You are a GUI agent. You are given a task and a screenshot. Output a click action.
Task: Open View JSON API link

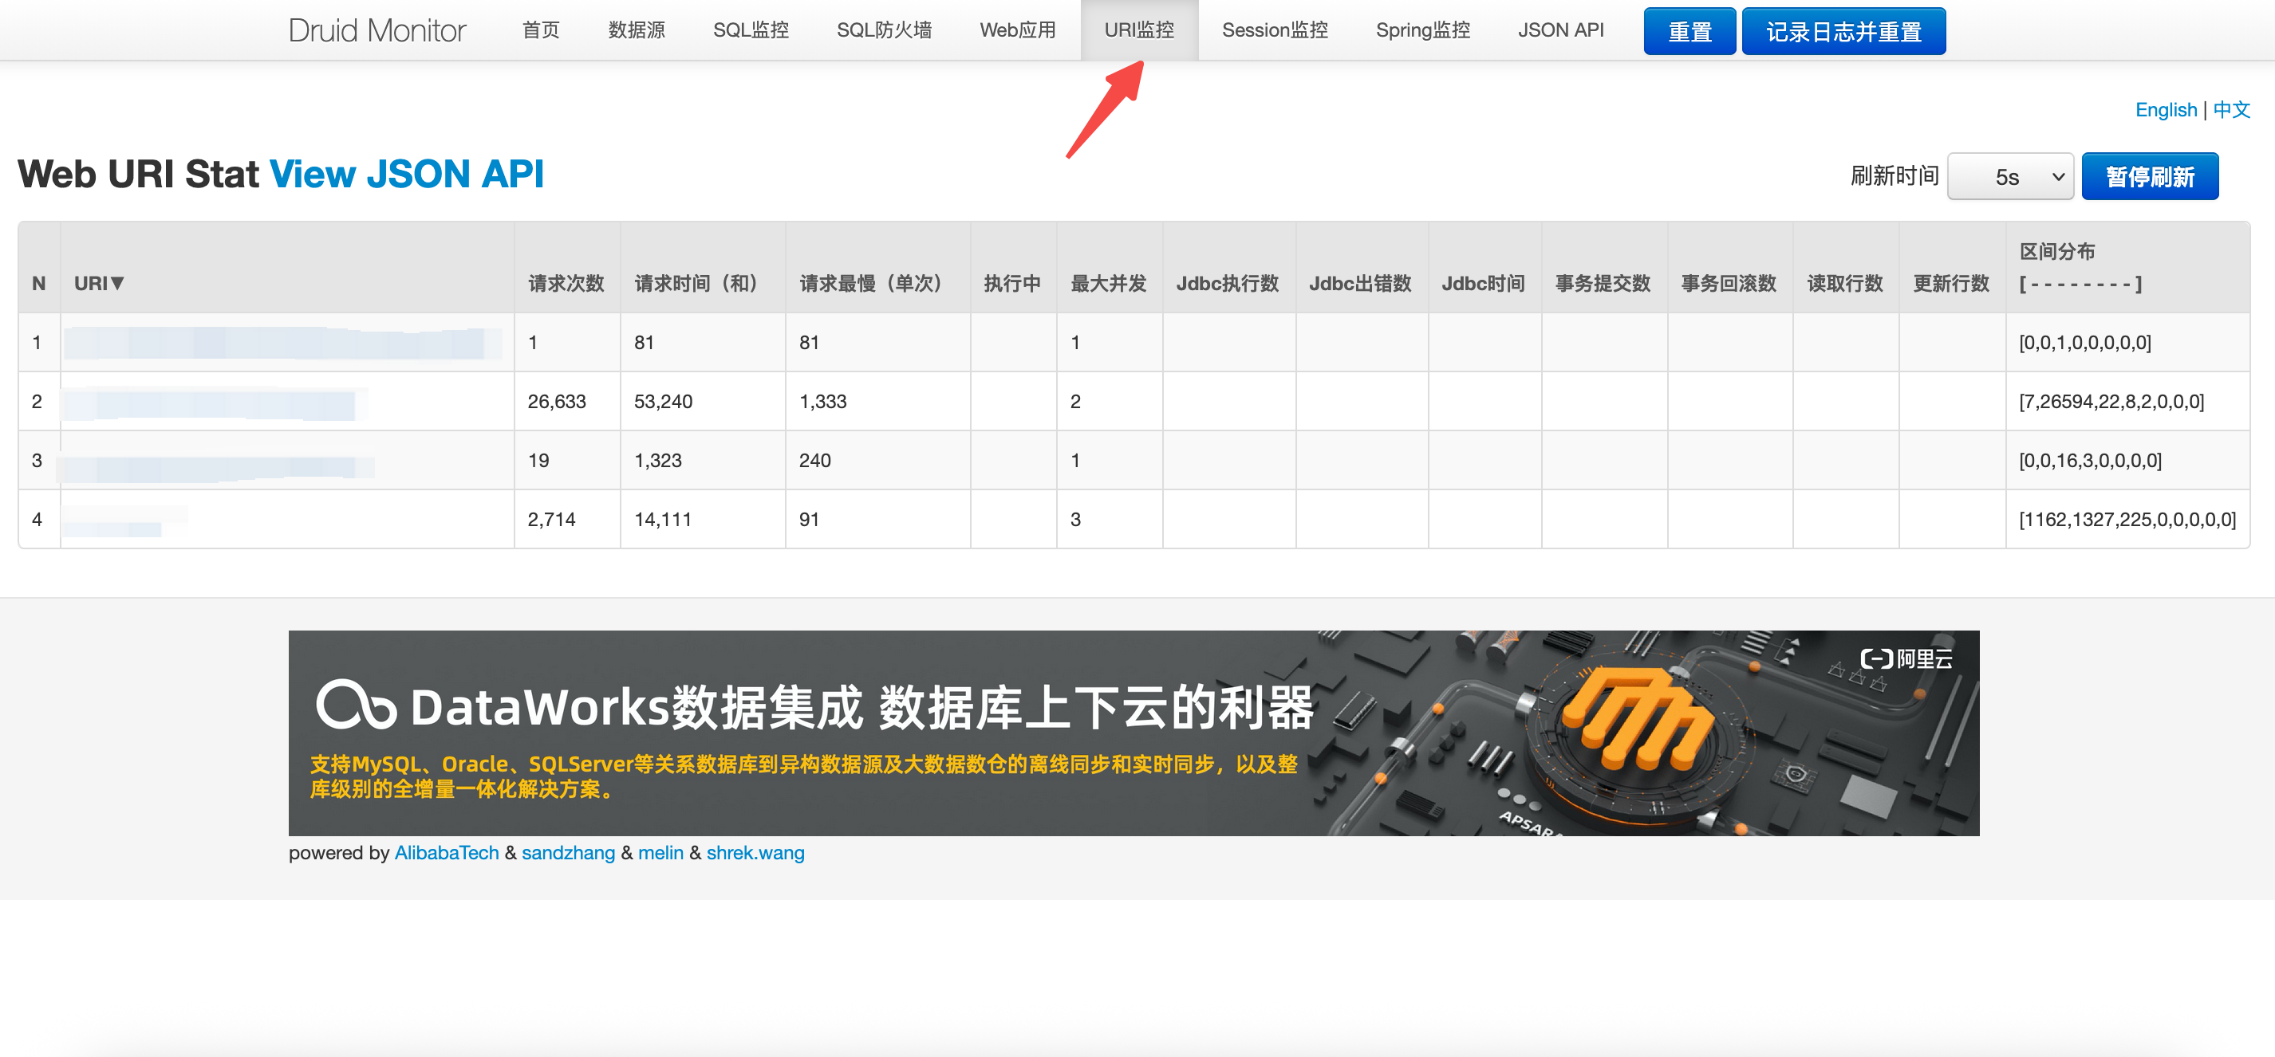pyautogui.click(x=407, y=173)
